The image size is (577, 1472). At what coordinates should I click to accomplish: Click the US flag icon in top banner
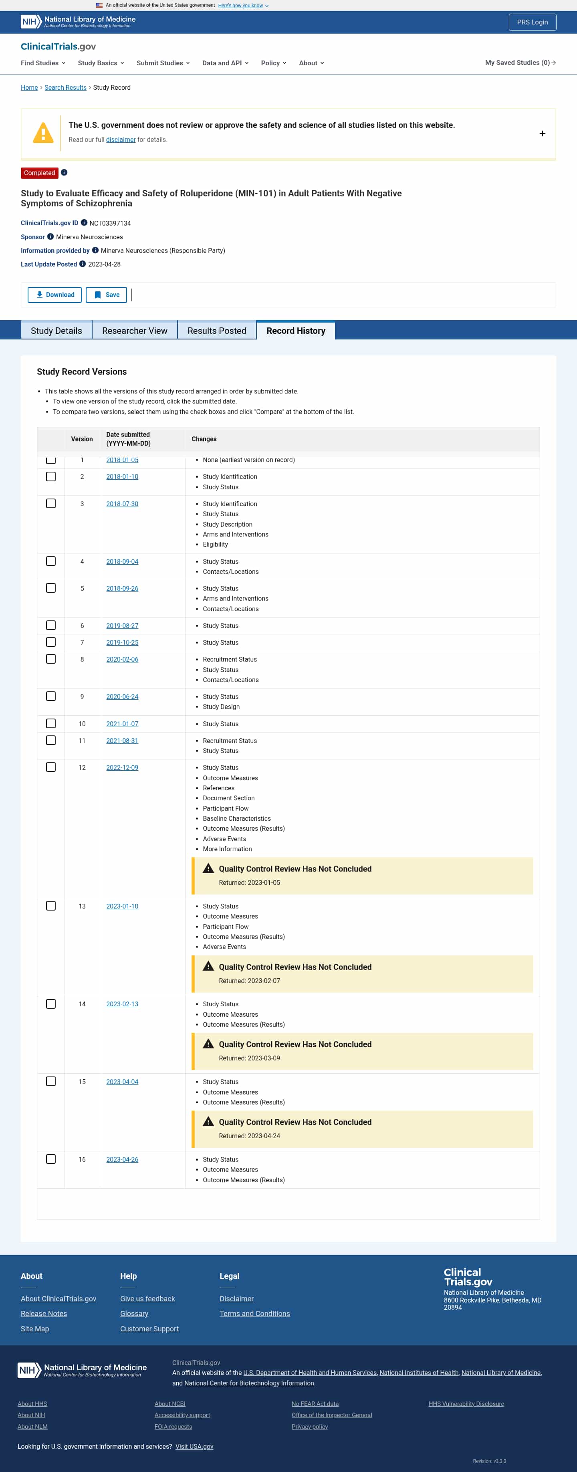point(99,5)
